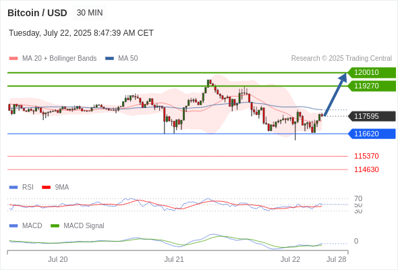The height and width of the screenshot is (270, 398).
Task: Click the RSI legend color marker
Action: (x=13, y=188)
